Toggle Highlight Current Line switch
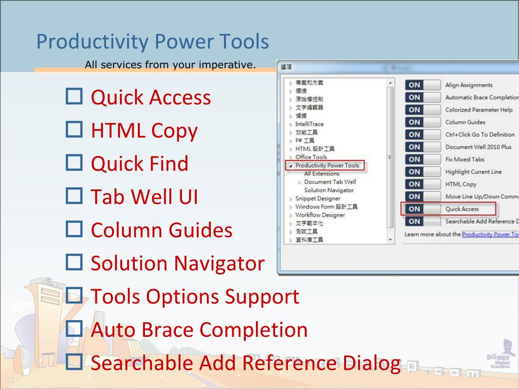Viewport: 519px width, 389px height. [423, 172]
